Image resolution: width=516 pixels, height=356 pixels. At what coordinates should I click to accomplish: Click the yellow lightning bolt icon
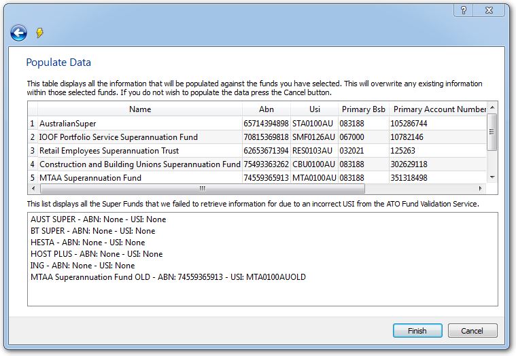[39, 33]
